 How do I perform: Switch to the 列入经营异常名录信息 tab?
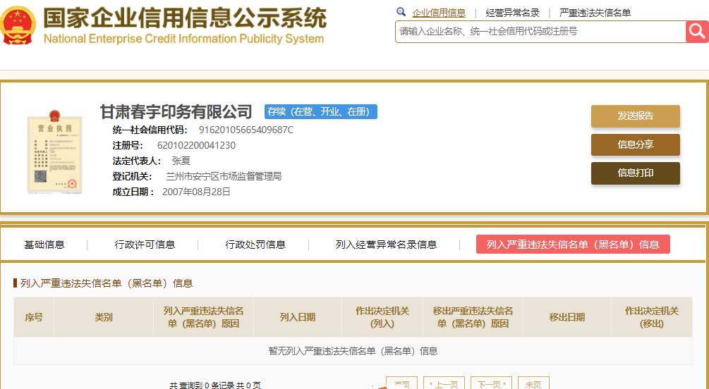(x=386, y=245)
